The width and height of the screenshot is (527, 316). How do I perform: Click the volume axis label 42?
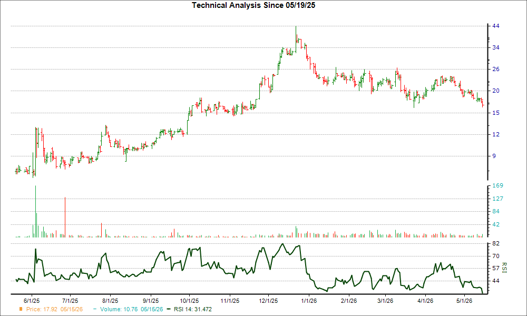pyautogui.click(x=496, y=224)
